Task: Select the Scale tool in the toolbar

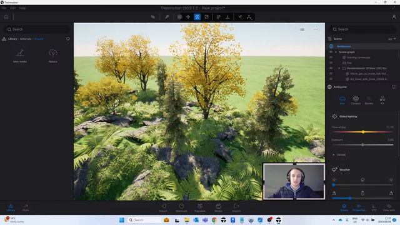Action: click(x=207, y=17)
